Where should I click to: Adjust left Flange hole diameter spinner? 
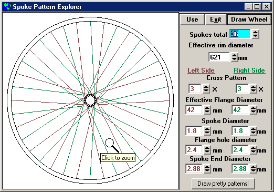(207, 150)
